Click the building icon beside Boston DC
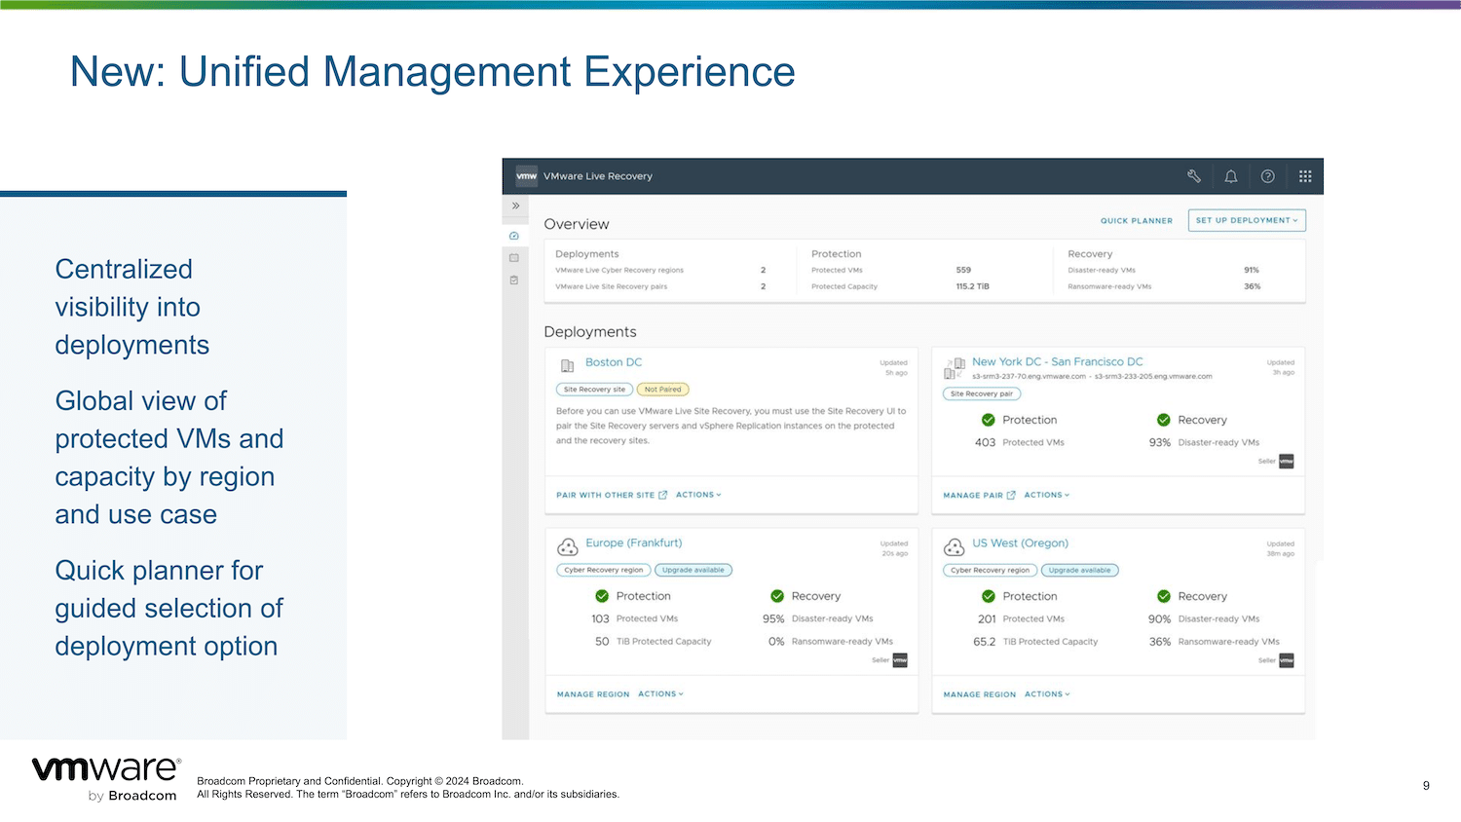 [567, 366]
